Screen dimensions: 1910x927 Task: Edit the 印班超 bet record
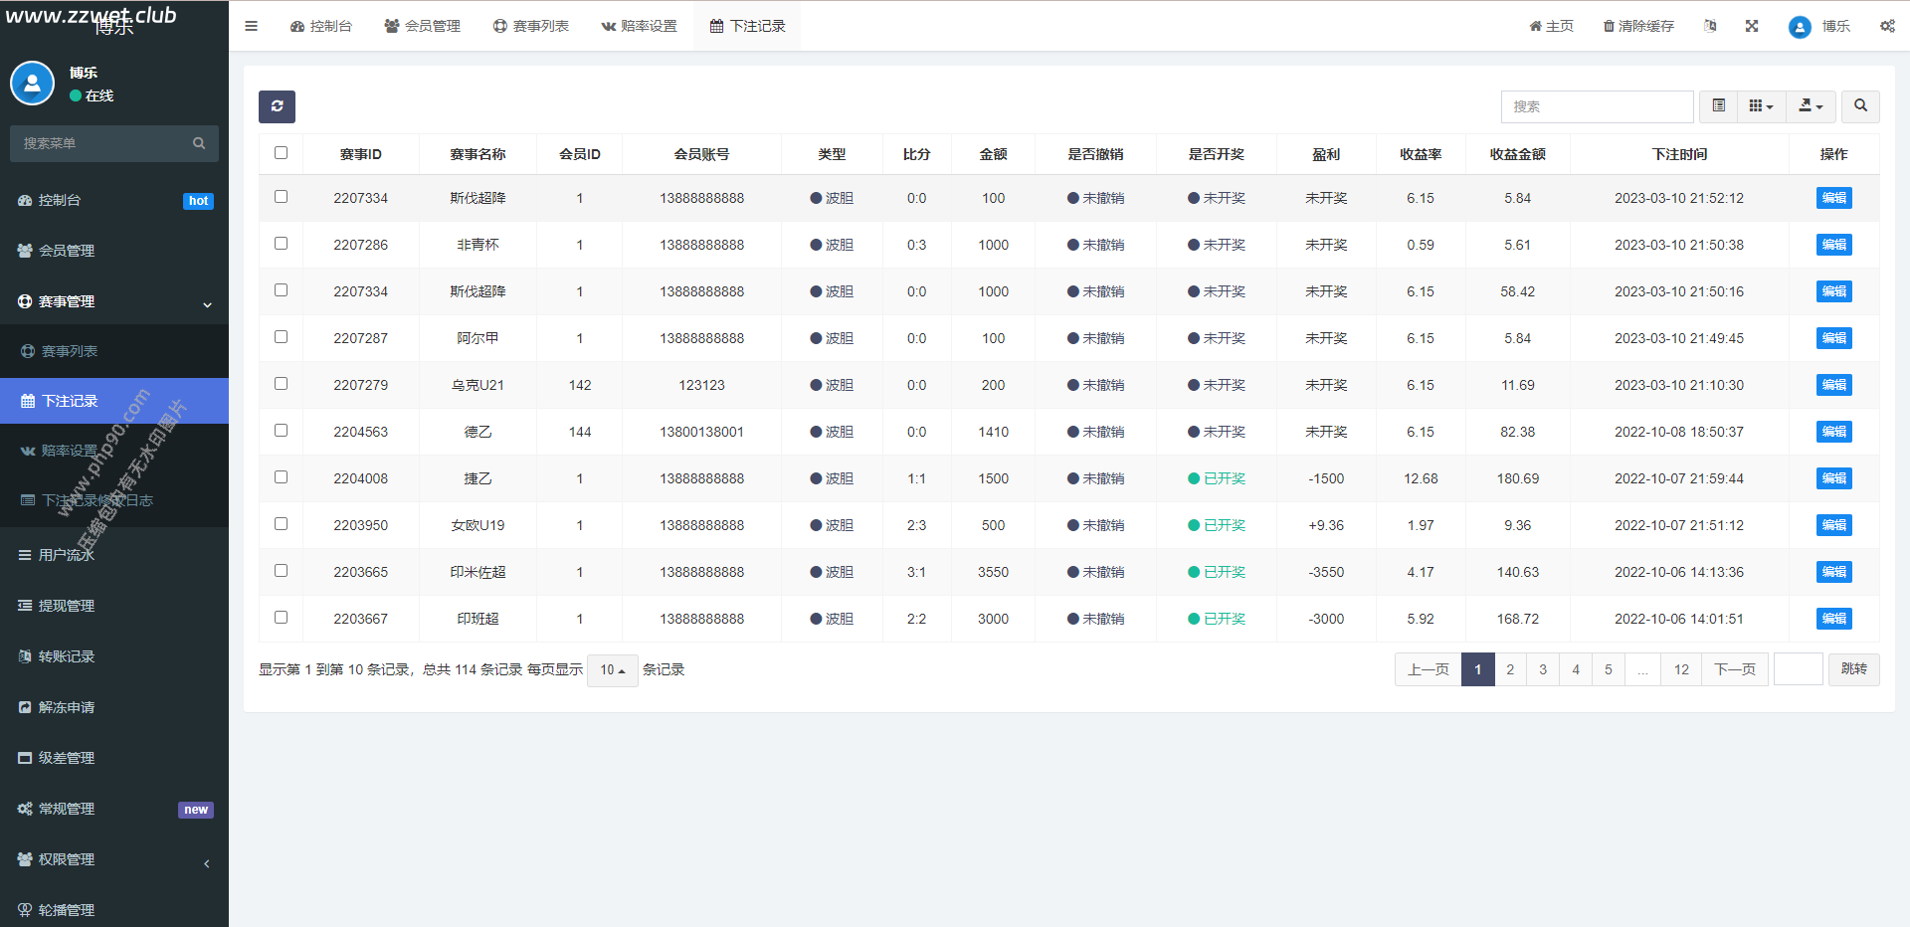1833,619
